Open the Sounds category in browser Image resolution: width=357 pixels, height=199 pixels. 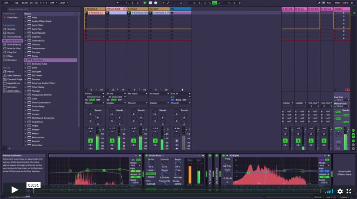pyautogui.click(x=11, y=29)
